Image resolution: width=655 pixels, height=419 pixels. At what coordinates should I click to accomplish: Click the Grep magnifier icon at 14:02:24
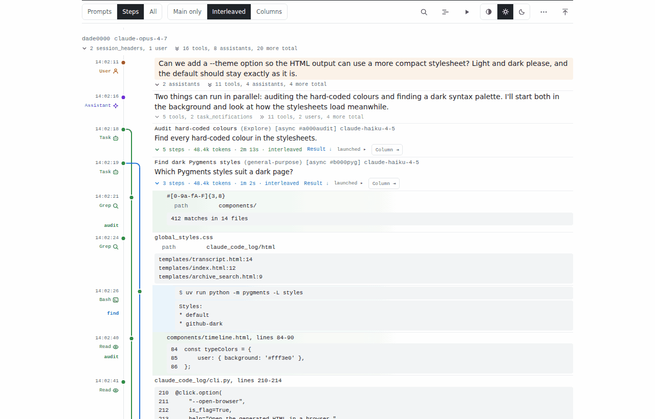(x=116, y=246)
